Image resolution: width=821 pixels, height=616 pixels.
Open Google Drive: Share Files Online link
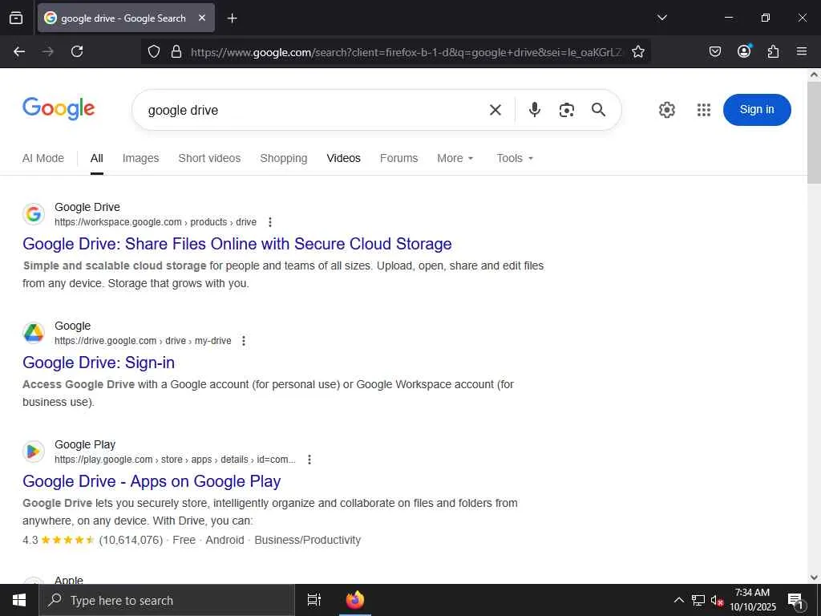[x=237, y=244]
